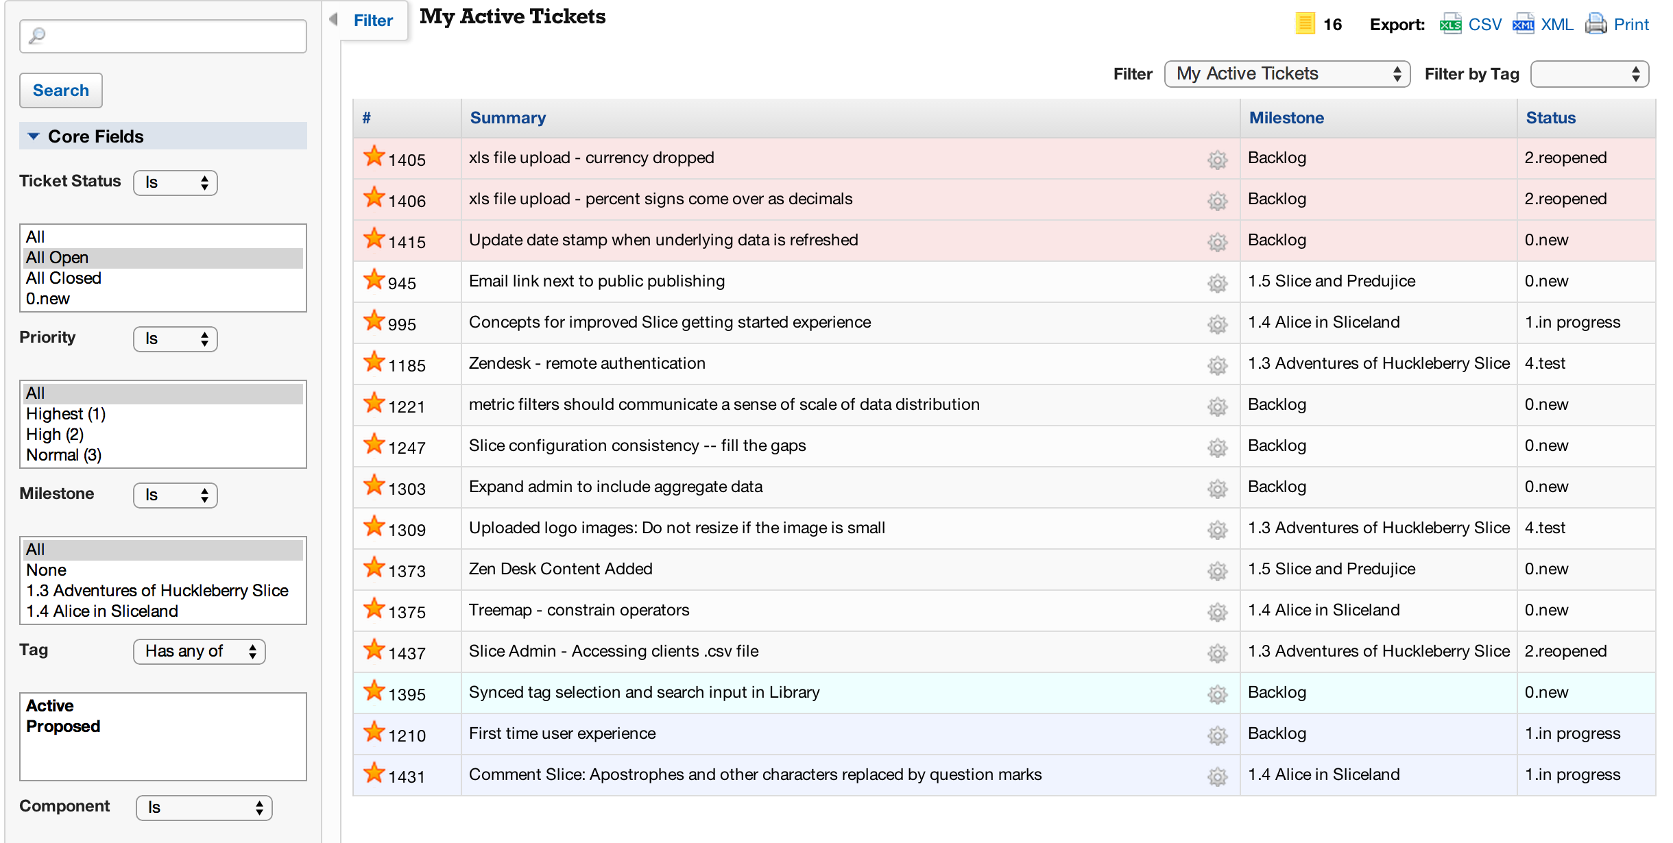This screenshot has height=843, width=1673.
Task: Click the search text input field
Action: [x=163, y=36]
